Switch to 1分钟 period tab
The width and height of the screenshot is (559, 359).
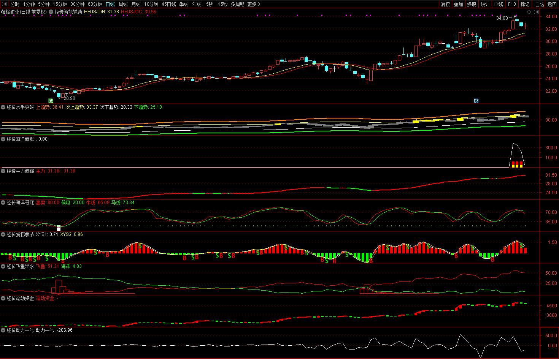(x=29, y=4)
